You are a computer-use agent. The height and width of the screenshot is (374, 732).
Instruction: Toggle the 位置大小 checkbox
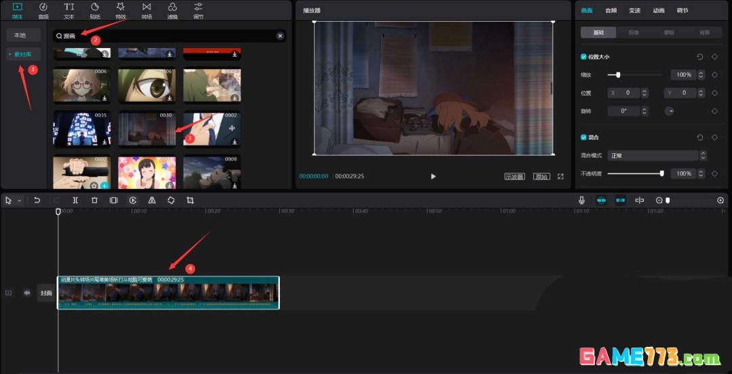[584, 56]
